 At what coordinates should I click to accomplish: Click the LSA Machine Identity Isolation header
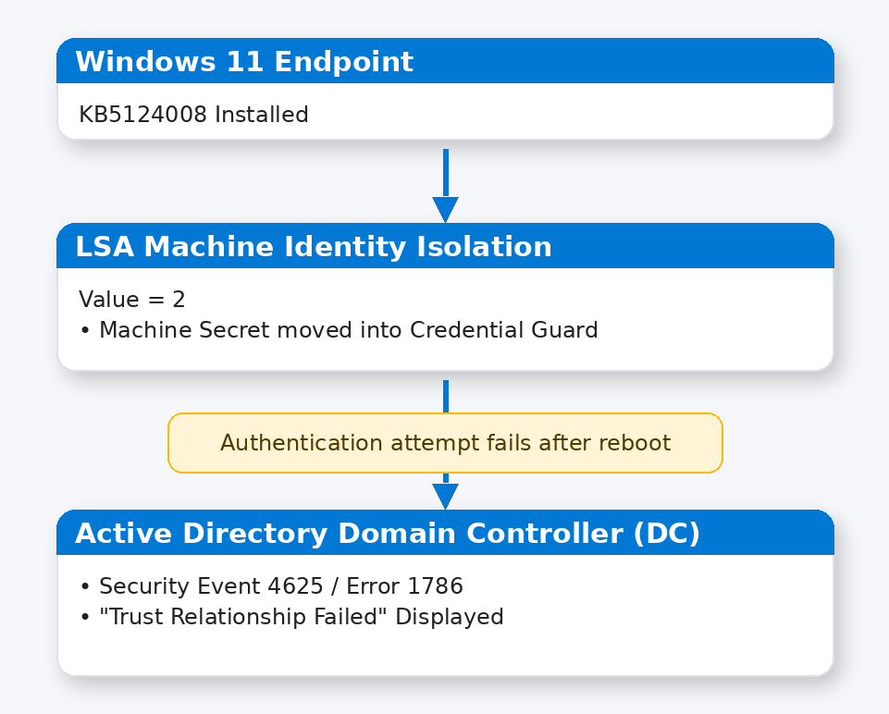tap(445, 245)
